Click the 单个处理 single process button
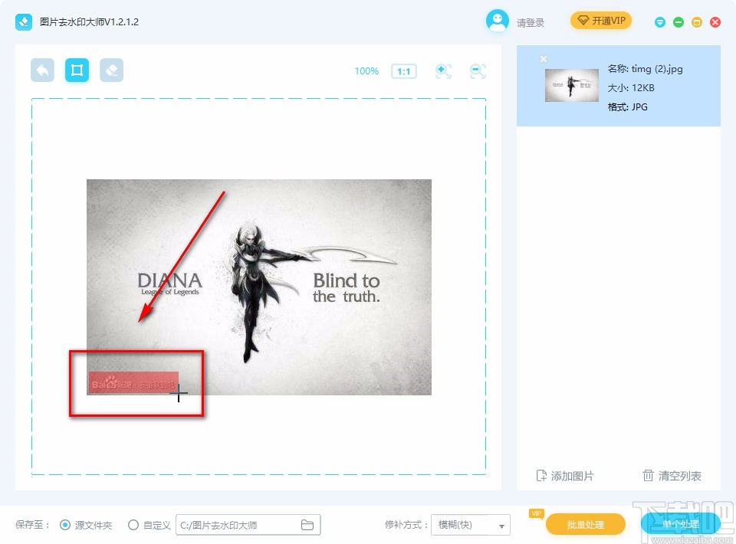 (x=680, y=524)
